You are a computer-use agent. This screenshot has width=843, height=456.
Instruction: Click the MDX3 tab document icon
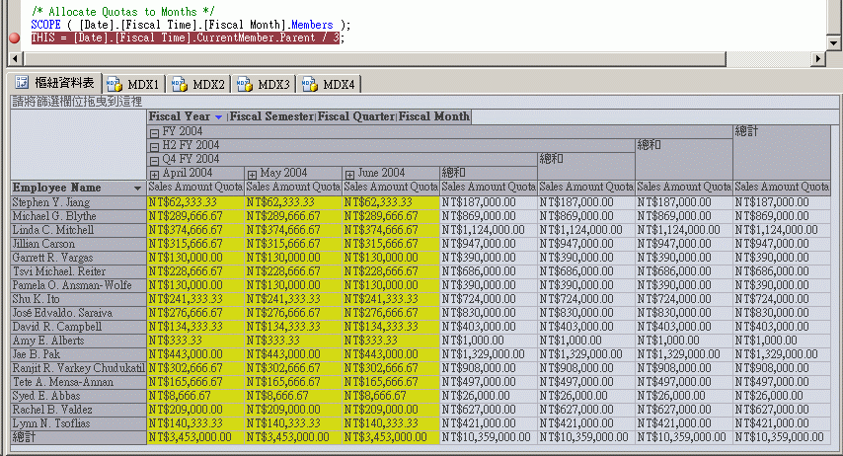click(245, 85)
